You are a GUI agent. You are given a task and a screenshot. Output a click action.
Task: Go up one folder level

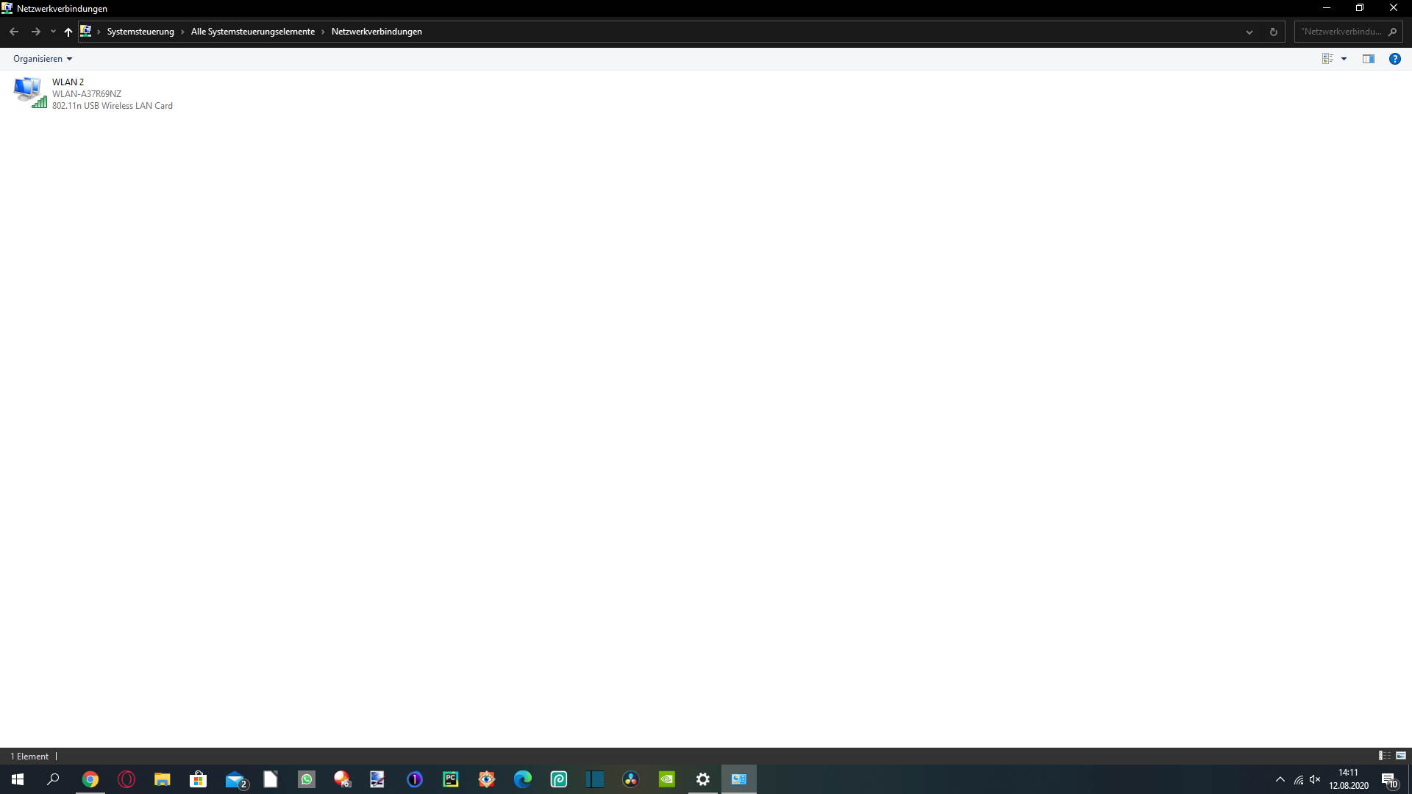pyautogui.click(x=68, y=32)
